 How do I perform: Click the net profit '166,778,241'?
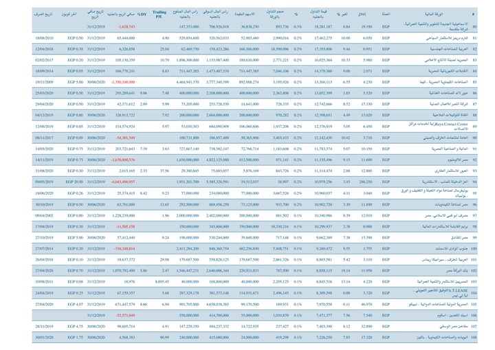pyautogui.click(x=125, y=71)
